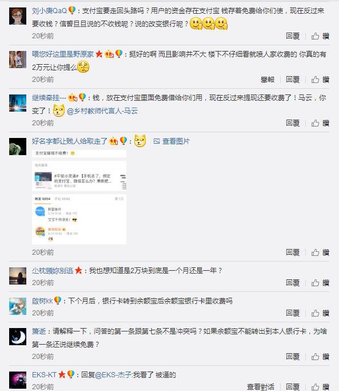Viewport: 339px width, 391px height.
Task: Like the comment by 啟树kk
Action: [320, 313]
